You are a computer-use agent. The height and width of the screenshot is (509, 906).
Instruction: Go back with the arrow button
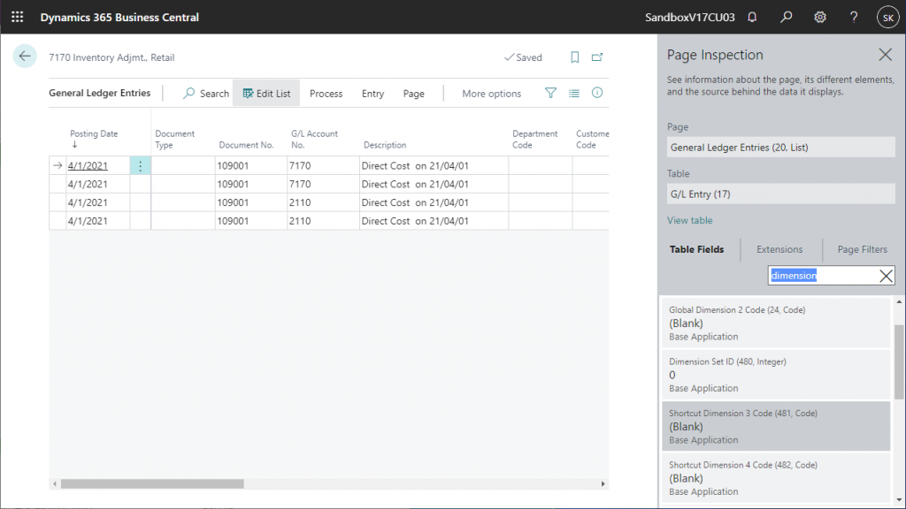(25, 56)
